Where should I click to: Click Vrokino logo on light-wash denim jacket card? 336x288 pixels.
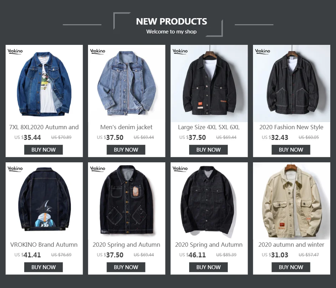[x=98, y=51]
